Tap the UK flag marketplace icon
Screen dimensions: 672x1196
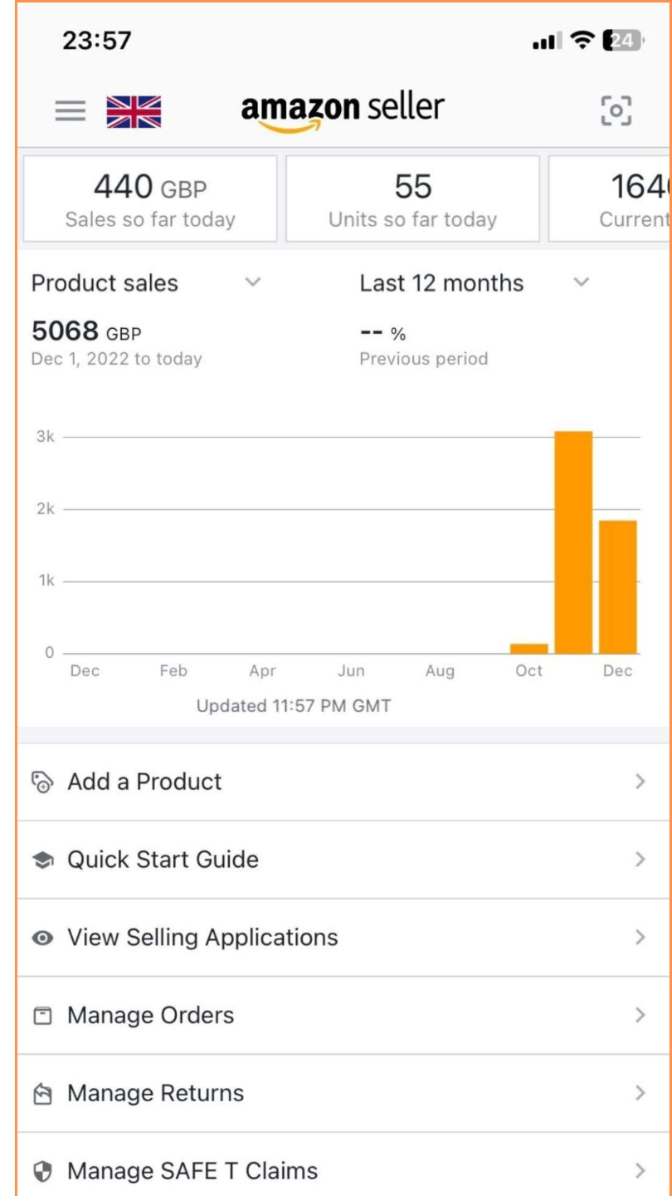coord(134,111)
